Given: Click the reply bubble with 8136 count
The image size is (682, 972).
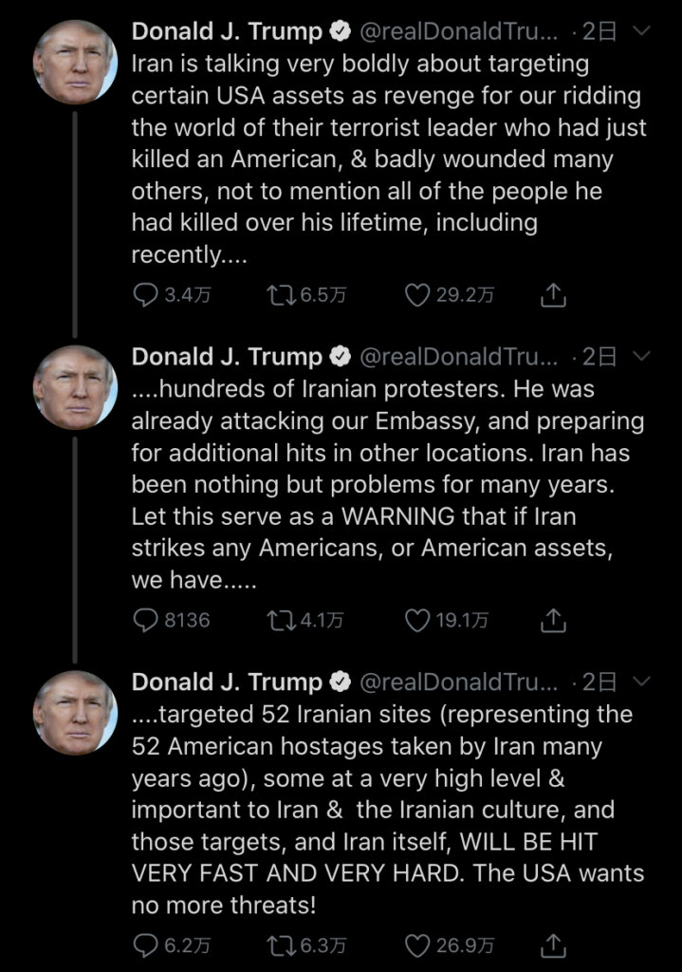Looking at the screenshot, I should tap(145, 621).
